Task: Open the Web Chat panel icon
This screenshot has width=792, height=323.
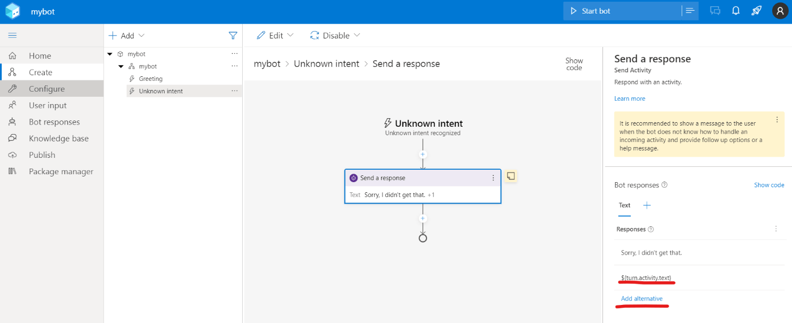Action: pos(715,11)
